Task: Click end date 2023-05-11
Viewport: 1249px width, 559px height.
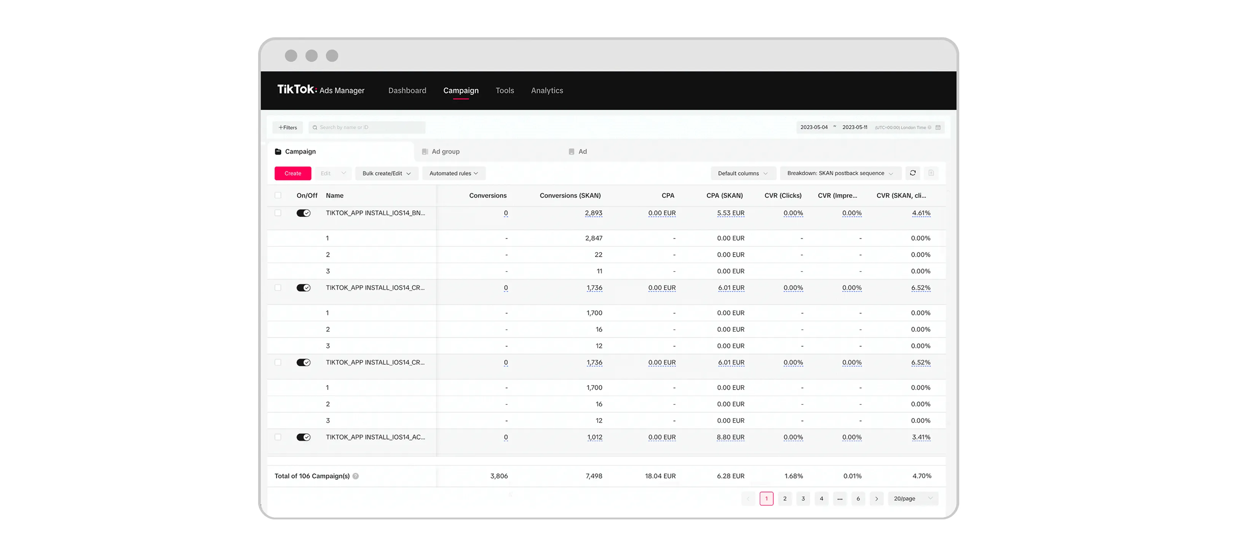Action: (855, 128)
